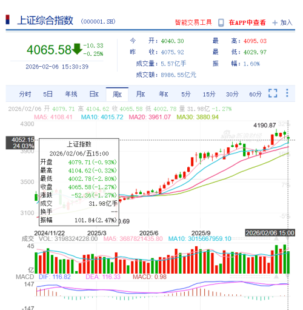Click the MA5 moving average legend label
This screenshot has height=310, width=303.
(53, 117)
